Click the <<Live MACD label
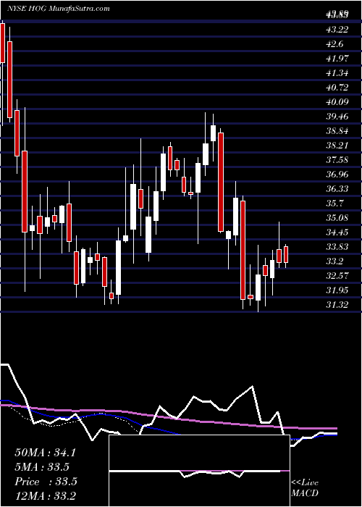The height and width of the screenshot is (507, 362). point(305,487)
